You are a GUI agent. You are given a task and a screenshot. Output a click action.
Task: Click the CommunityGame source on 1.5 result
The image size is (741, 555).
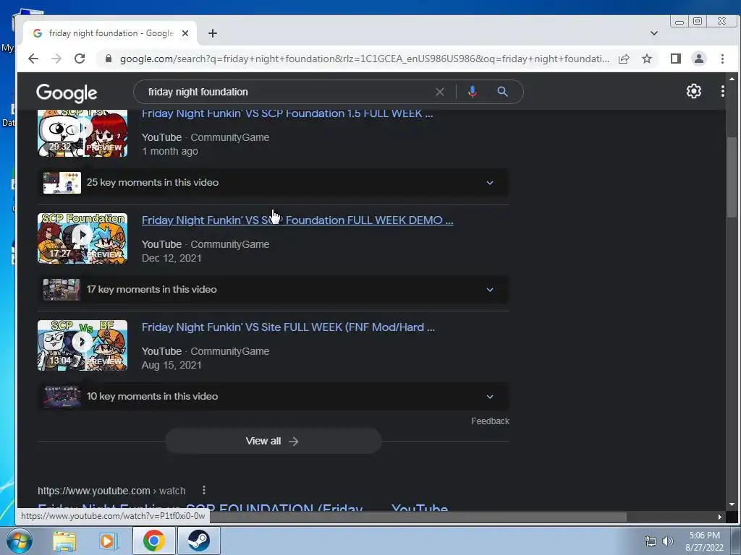(x=229, y=137)
